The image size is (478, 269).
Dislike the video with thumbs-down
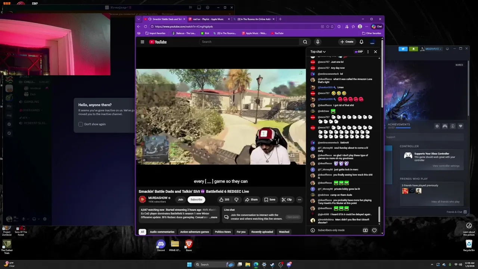click(x=236, y=200)
